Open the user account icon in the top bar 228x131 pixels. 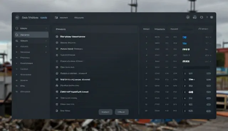(x=188, y=17)
